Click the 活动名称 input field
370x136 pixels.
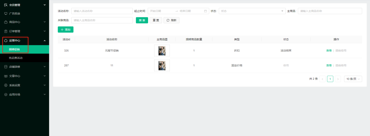pos(102,11)
